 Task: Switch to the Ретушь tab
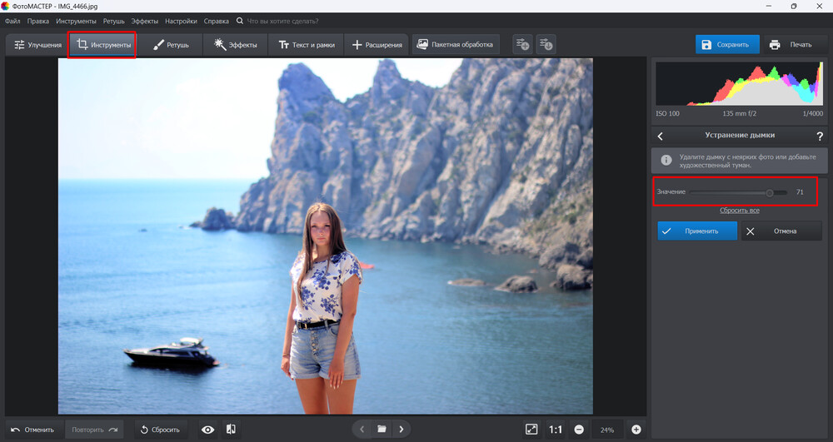click(x=171, y=45)
